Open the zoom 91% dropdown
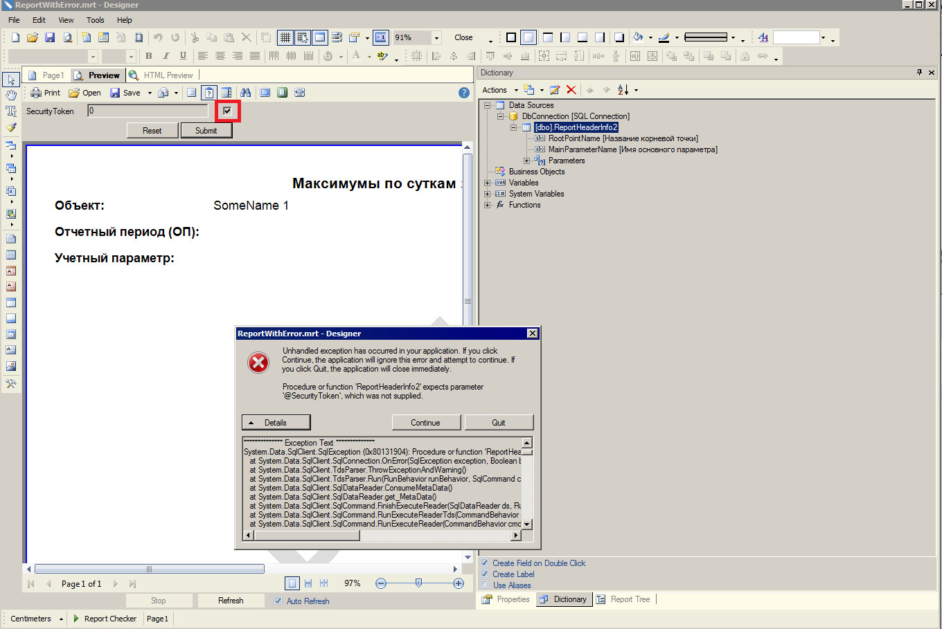The width and height of the screenshot is (942, 629). [x=436, y=37]
